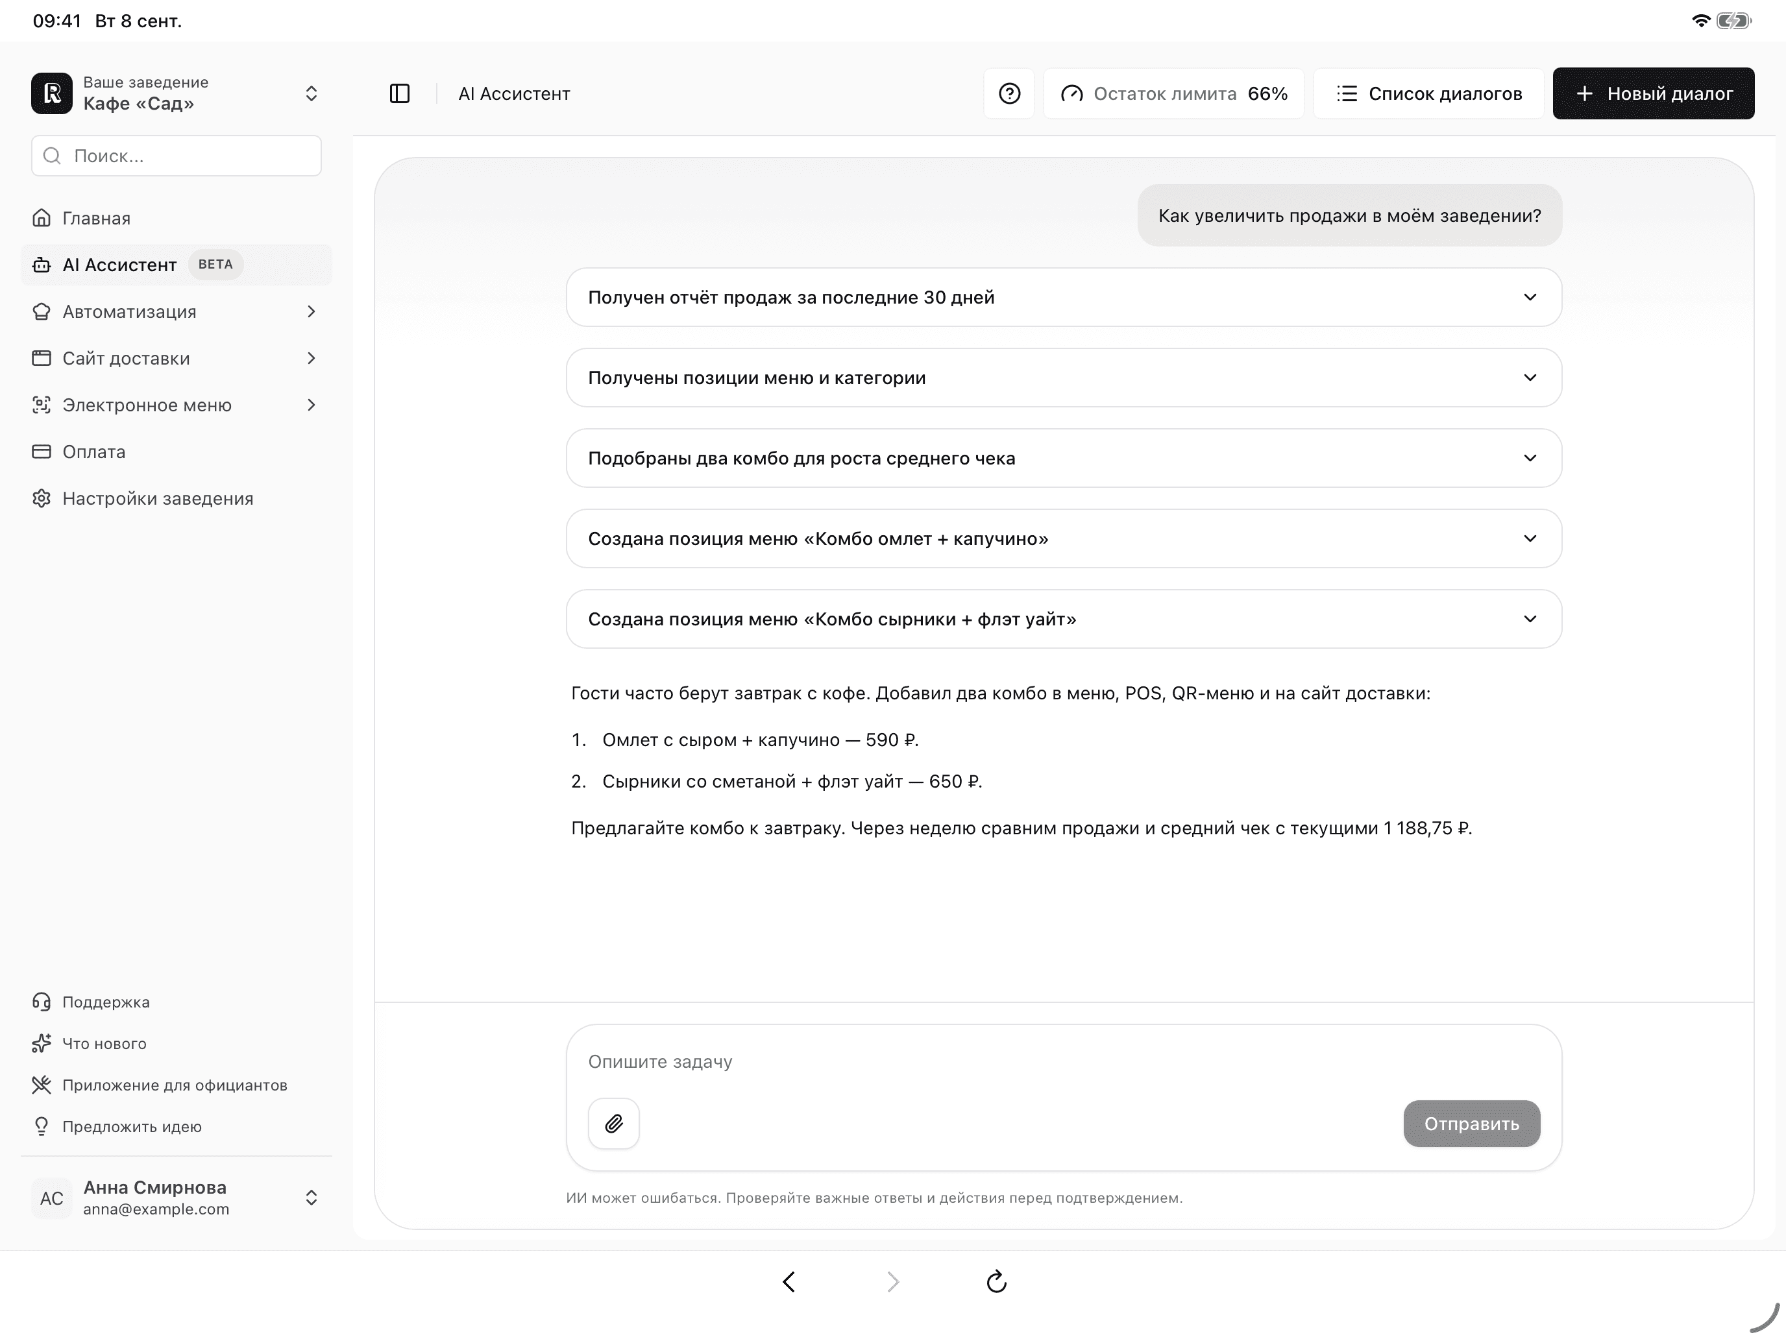The width and height of the screenshot is (1786, 1339).
Task: Click the BETA badge
Action: [215, 265]
